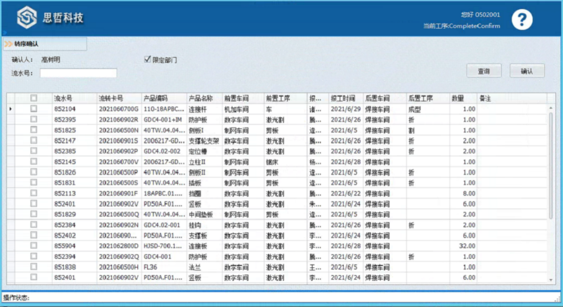Select the checkbox for serial number 855904
The width and height of the screenshot is (563, 307).
coord(34,246)
